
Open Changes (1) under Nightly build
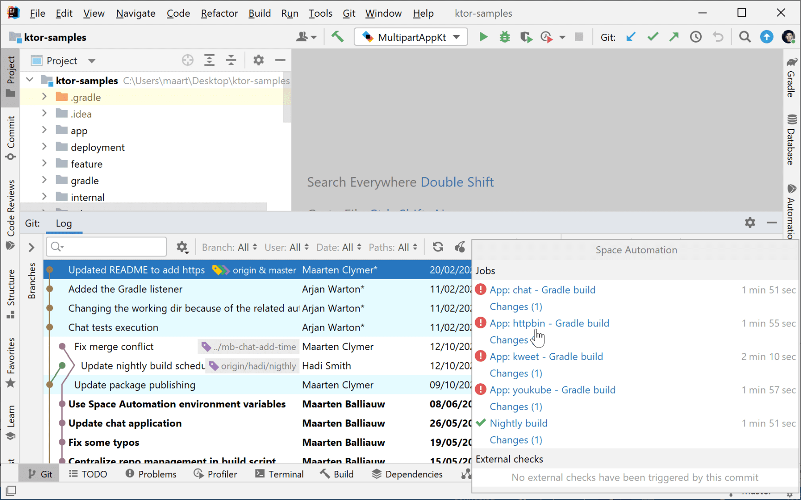[515, 440]
